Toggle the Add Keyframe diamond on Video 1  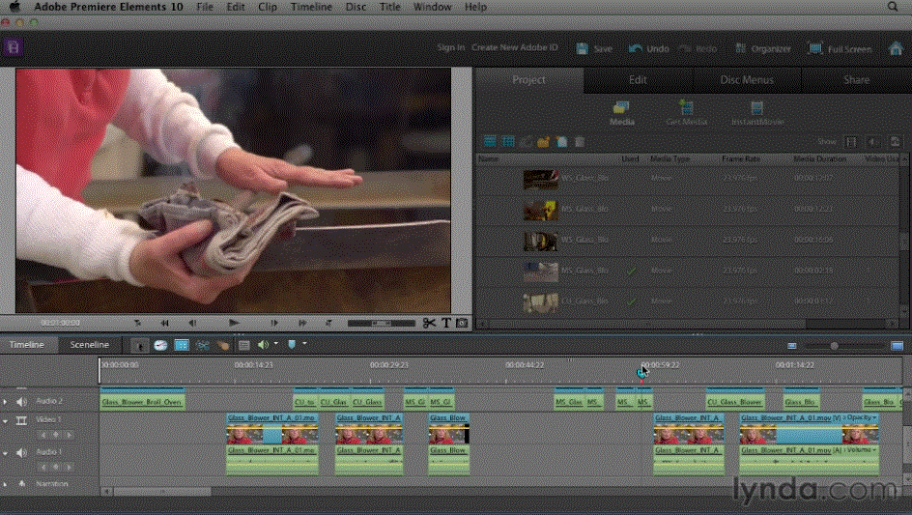point(56,435)
